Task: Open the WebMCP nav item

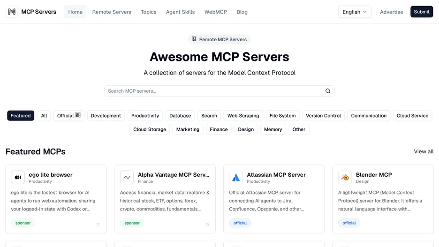Action: [x=216, y=12]
